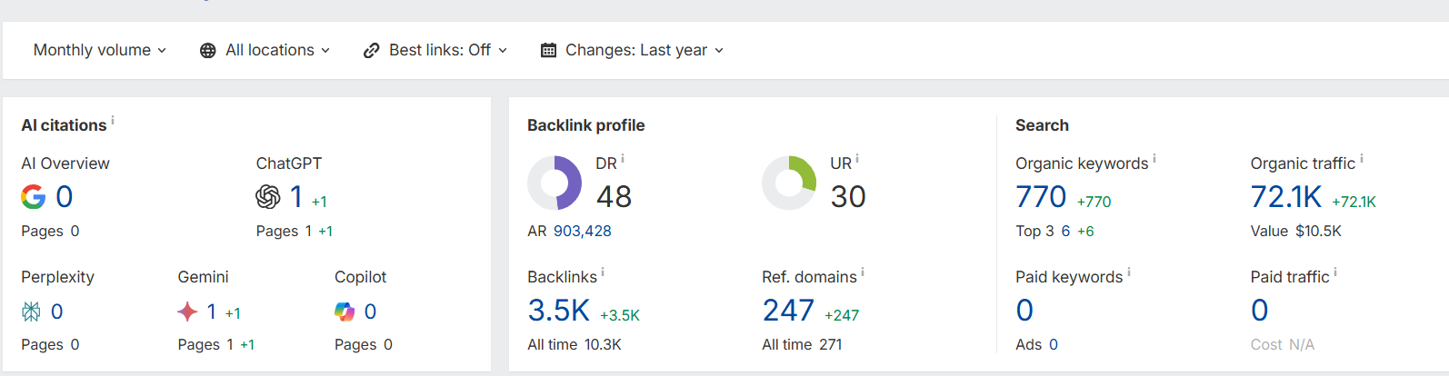The height and width of the screenshot is (376, 1449).
Task: Open the Changes: Last year dropdown
Action: [633, 51]
